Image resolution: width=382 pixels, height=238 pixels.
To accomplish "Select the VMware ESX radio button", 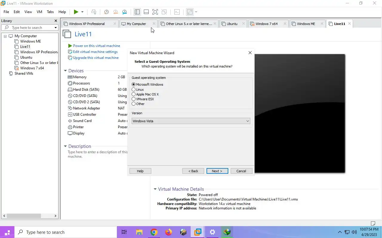I will [x=134, y=99].
